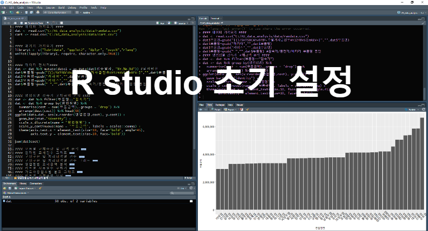This screenshot has width=428, height=231.
Task: Open the File menu
Action: click(x=4, y=8)
